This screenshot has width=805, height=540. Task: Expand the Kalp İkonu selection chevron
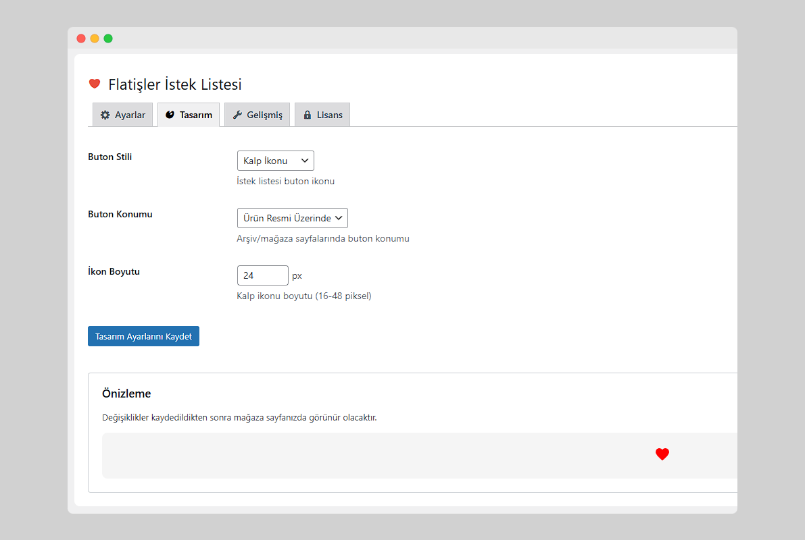coord(305,160)
